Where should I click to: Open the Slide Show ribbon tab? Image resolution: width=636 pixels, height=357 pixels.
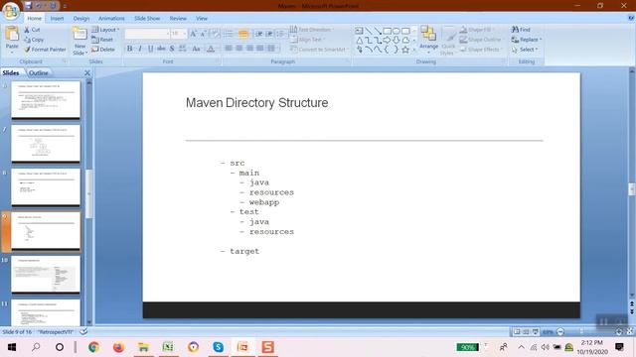(x=147, y=18)
